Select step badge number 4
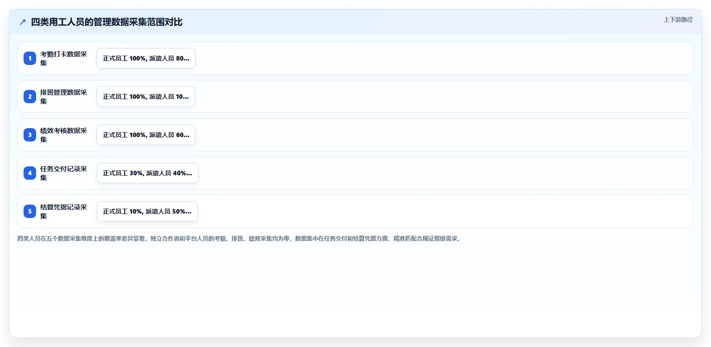Image resolution: width=711 pixels, height=347 pixels. tap(30, 173)
